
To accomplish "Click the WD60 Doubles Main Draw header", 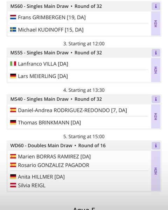I will [58, 146].
